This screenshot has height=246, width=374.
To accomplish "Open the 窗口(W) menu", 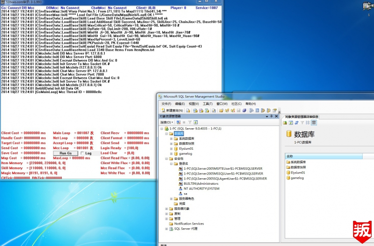I will tap(222, 104).
